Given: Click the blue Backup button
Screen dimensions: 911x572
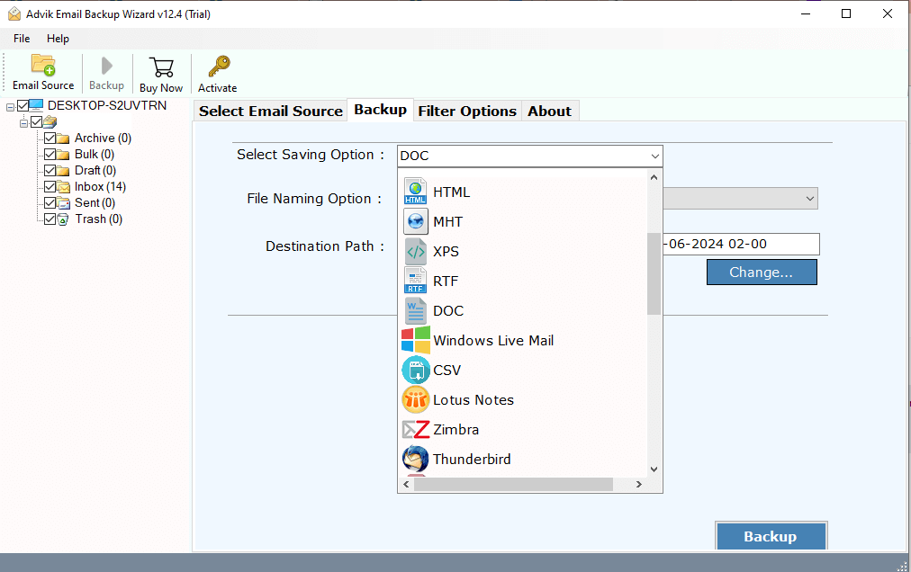Looking at the screenshot, I should pyautogui.click(x=771, y=536).
